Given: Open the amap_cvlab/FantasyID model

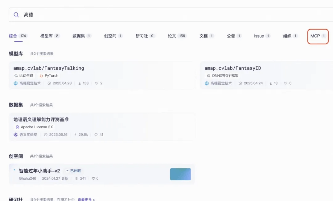Looking at the screenshot, I should [232, 68].
